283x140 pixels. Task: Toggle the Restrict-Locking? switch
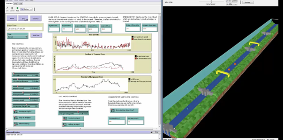(73, 118)
